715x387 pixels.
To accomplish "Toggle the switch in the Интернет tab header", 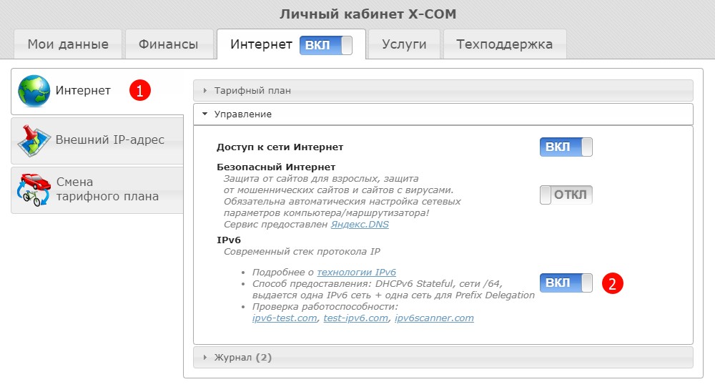I will [x=326, y=45].
